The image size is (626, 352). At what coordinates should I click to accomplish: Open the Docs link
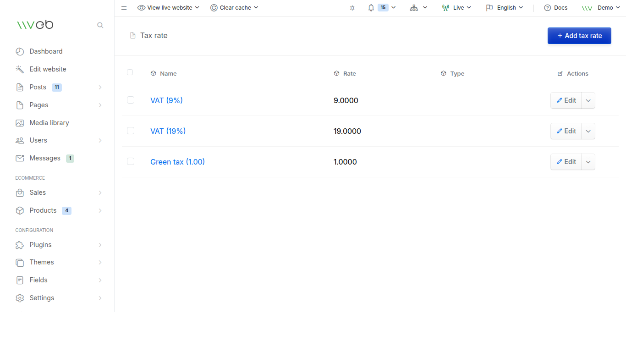pyautogui.click(x=556, y=8)
